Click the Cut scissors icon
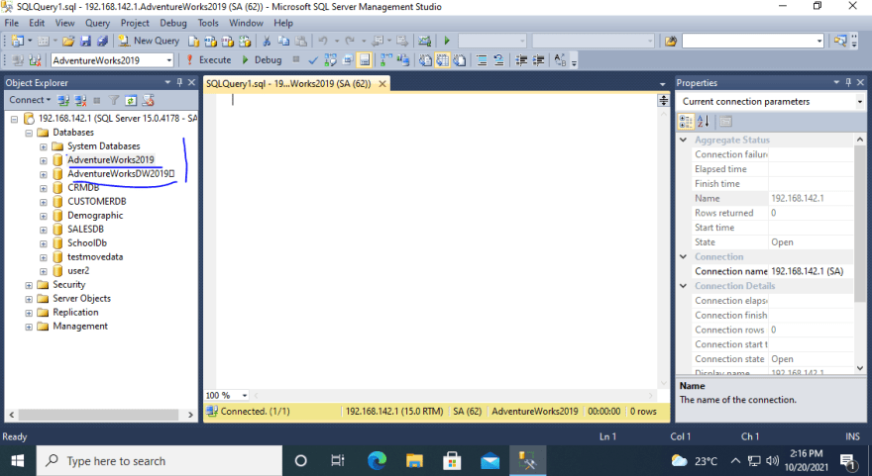872x476 pixels. click(x=267, y=41)
